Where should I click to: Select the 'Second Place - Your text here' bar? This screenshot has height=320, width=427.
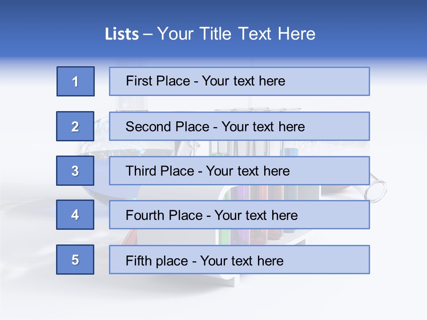click(239, 126)
